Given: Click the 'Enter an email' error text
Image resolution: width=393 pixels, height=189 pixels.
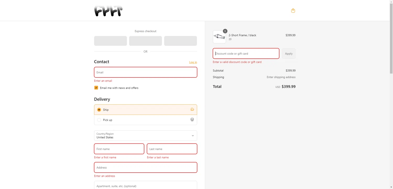Looking at the screenshot, I should [103, 81].
